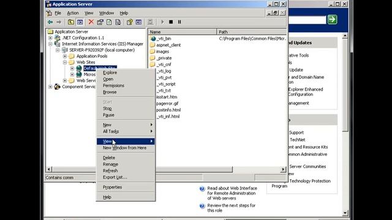Screen dimensions: 392x220
Task: Choose Refresh from the context menu
Action: [126, 170]
